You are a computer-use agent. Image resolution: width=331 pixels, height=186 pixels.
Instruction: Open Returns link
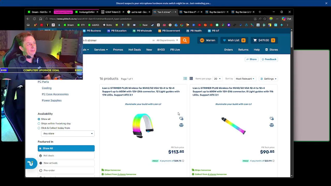pos(243,50)
